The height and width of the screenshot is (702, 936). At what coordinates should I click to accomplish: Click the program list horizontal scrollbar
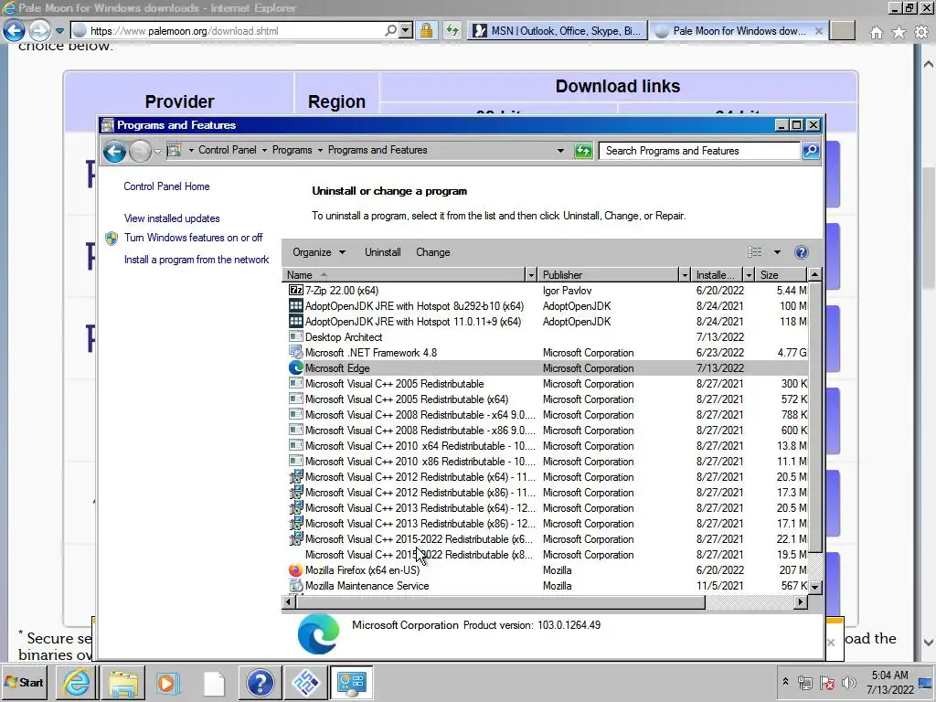500,602
